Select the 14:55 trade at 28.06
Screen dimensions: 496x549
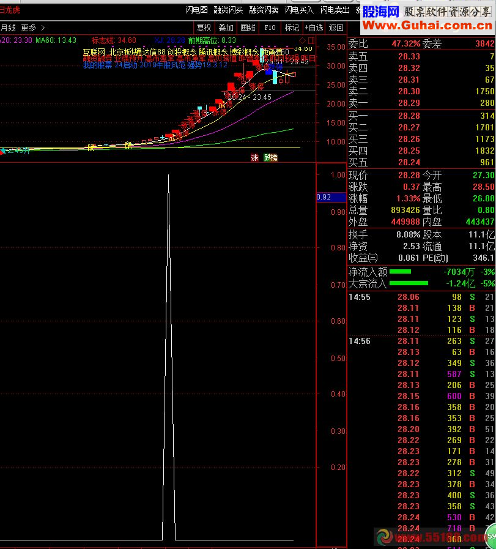421,297
